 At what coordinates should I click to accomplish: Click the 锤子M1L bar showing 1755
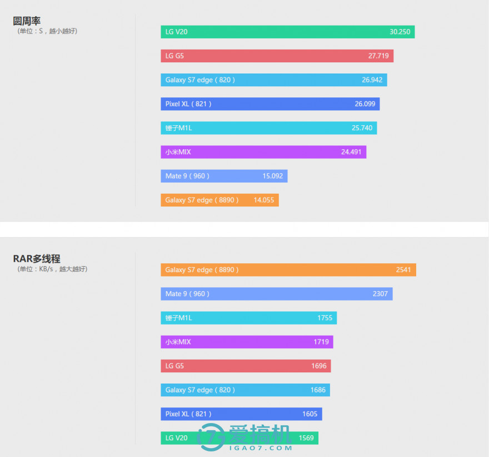pos(248,318)
